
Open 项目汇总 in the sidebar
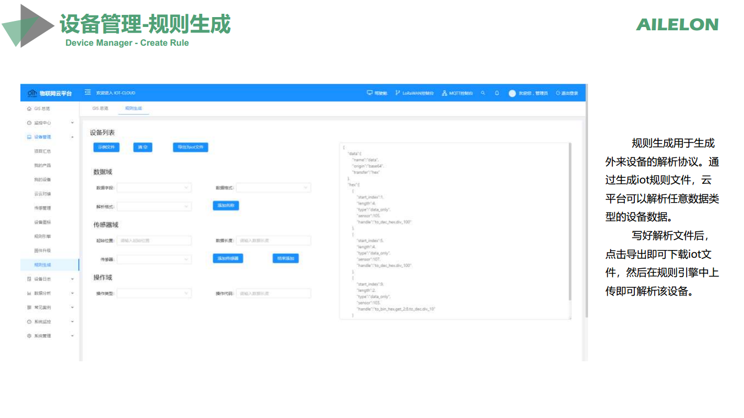[x=42, y=151]
